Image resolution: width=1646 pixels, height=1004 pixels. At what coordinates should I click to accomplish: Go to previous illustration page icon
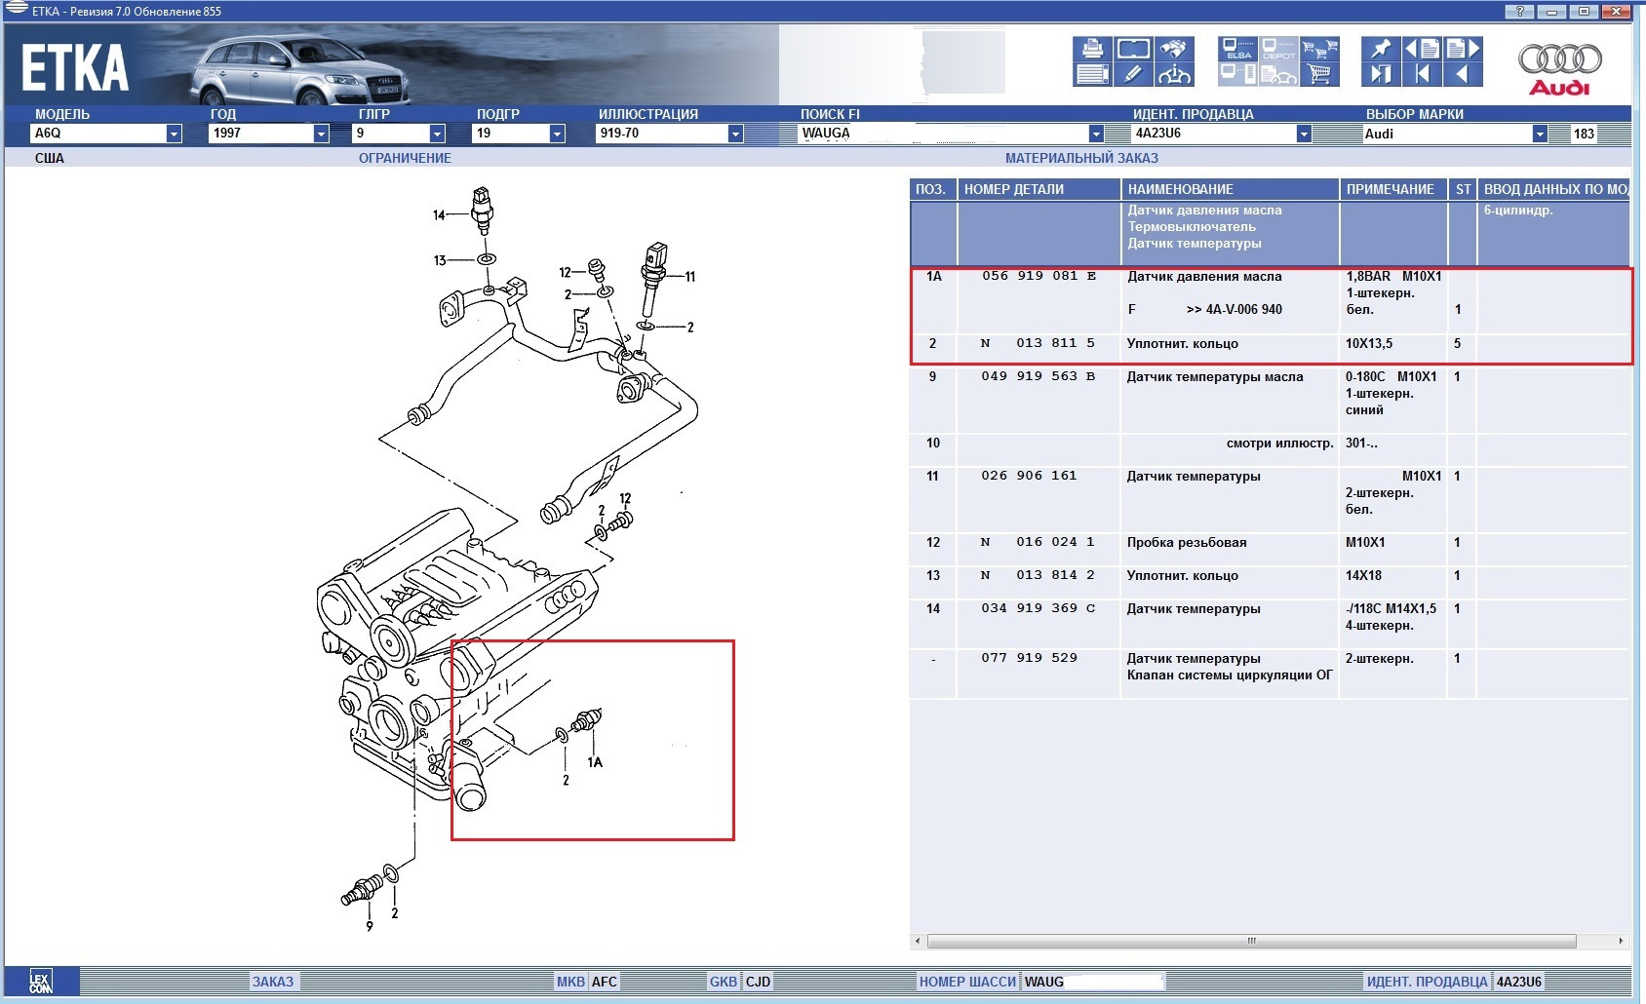pyautogui.click(x=1422, y=49)
